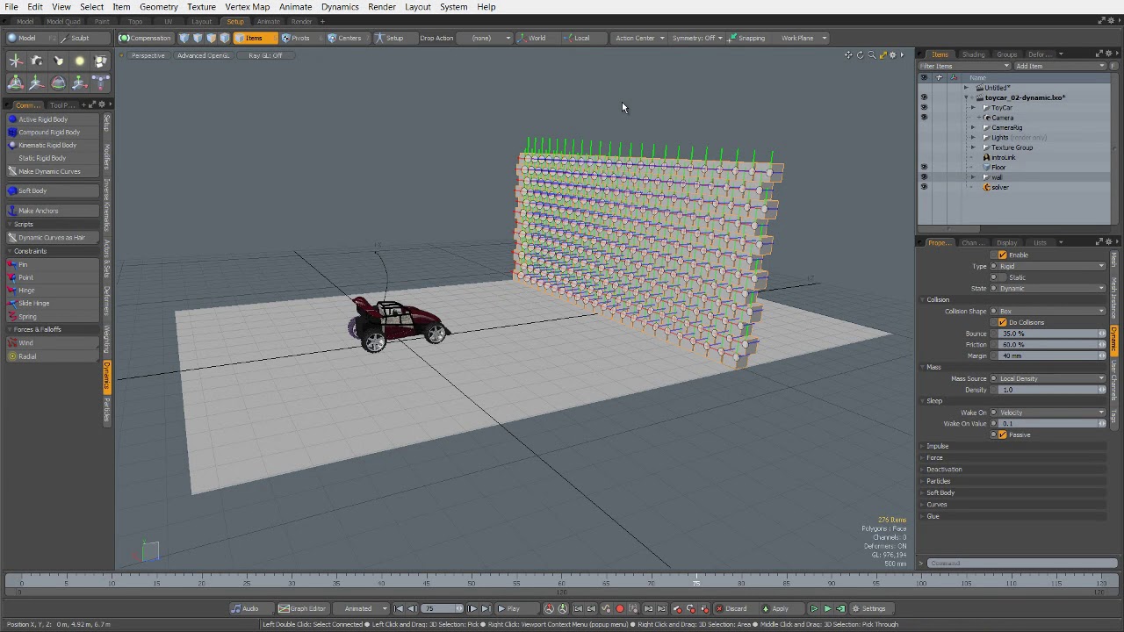Open the File menu
The image size is (1124, 632).
[11, 7]
